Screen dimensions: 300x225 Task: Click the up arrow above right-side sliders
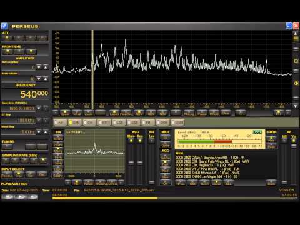click(x=296, y=33)
